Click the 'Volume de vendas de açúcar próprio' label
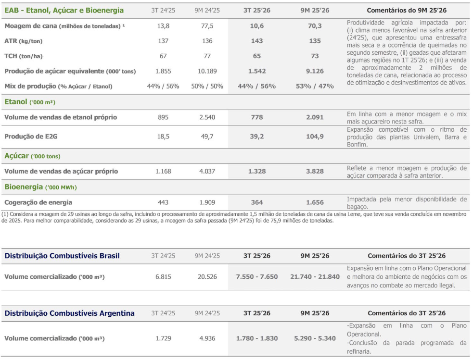Viewport: 473px width, 360px height. click(x=61, y=171)
